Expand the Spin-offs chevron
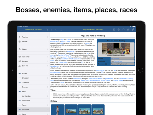Viewport: 153px width, 115px height. (x=48, y=66)
